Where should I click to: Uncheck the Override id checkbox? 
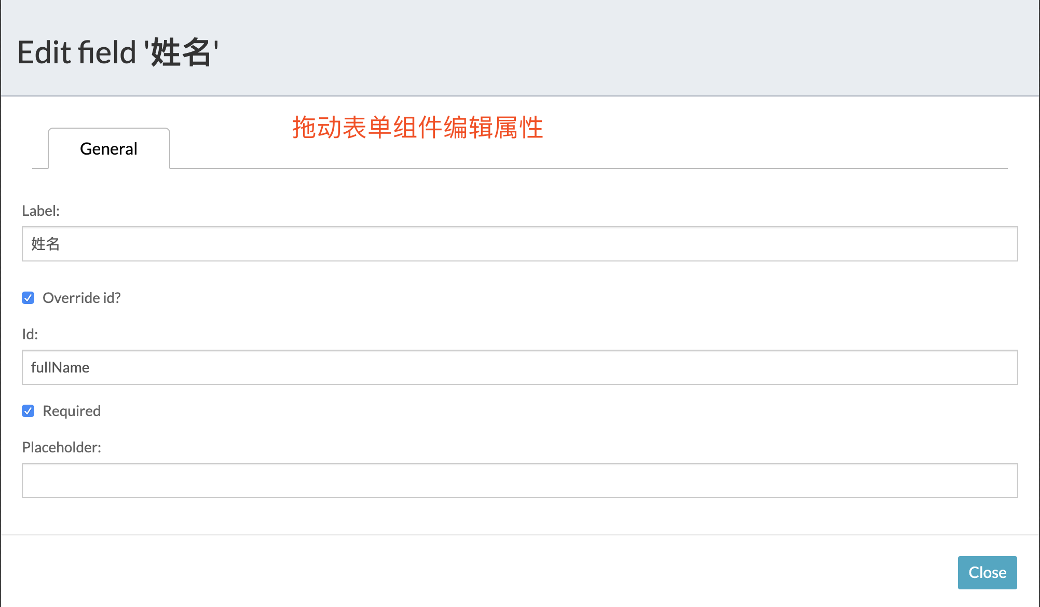click(28, 298)
